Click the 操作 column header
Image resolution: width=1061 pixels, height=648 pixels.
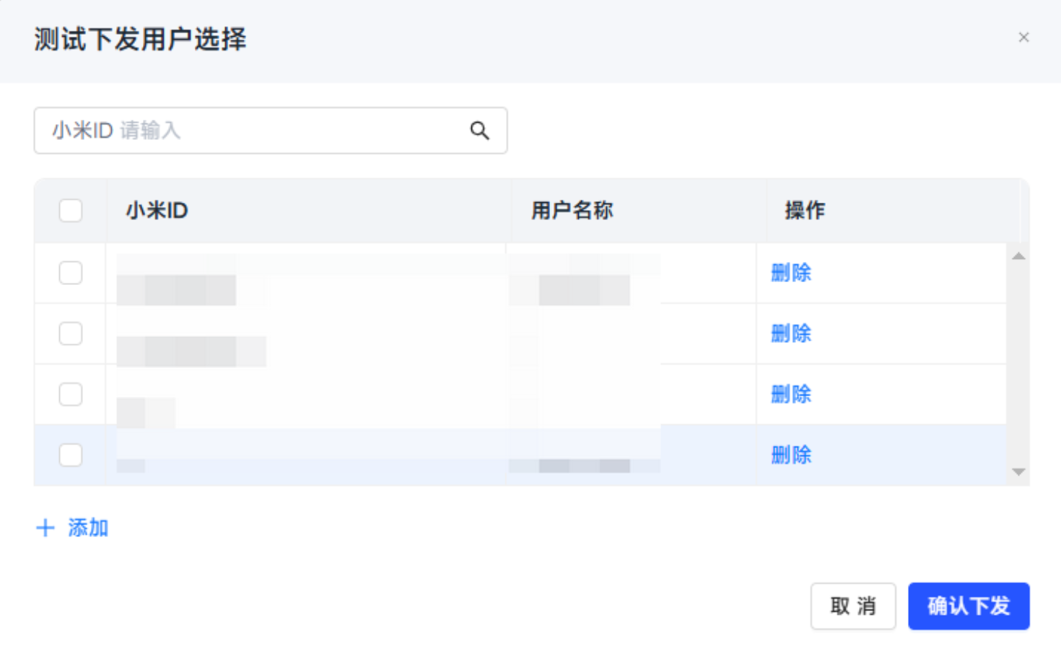(x=805, y=211)
